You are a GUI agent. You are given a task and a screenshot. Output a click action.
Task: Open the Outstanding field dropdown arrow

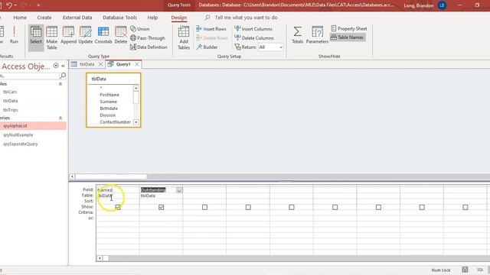click(179, 190)
